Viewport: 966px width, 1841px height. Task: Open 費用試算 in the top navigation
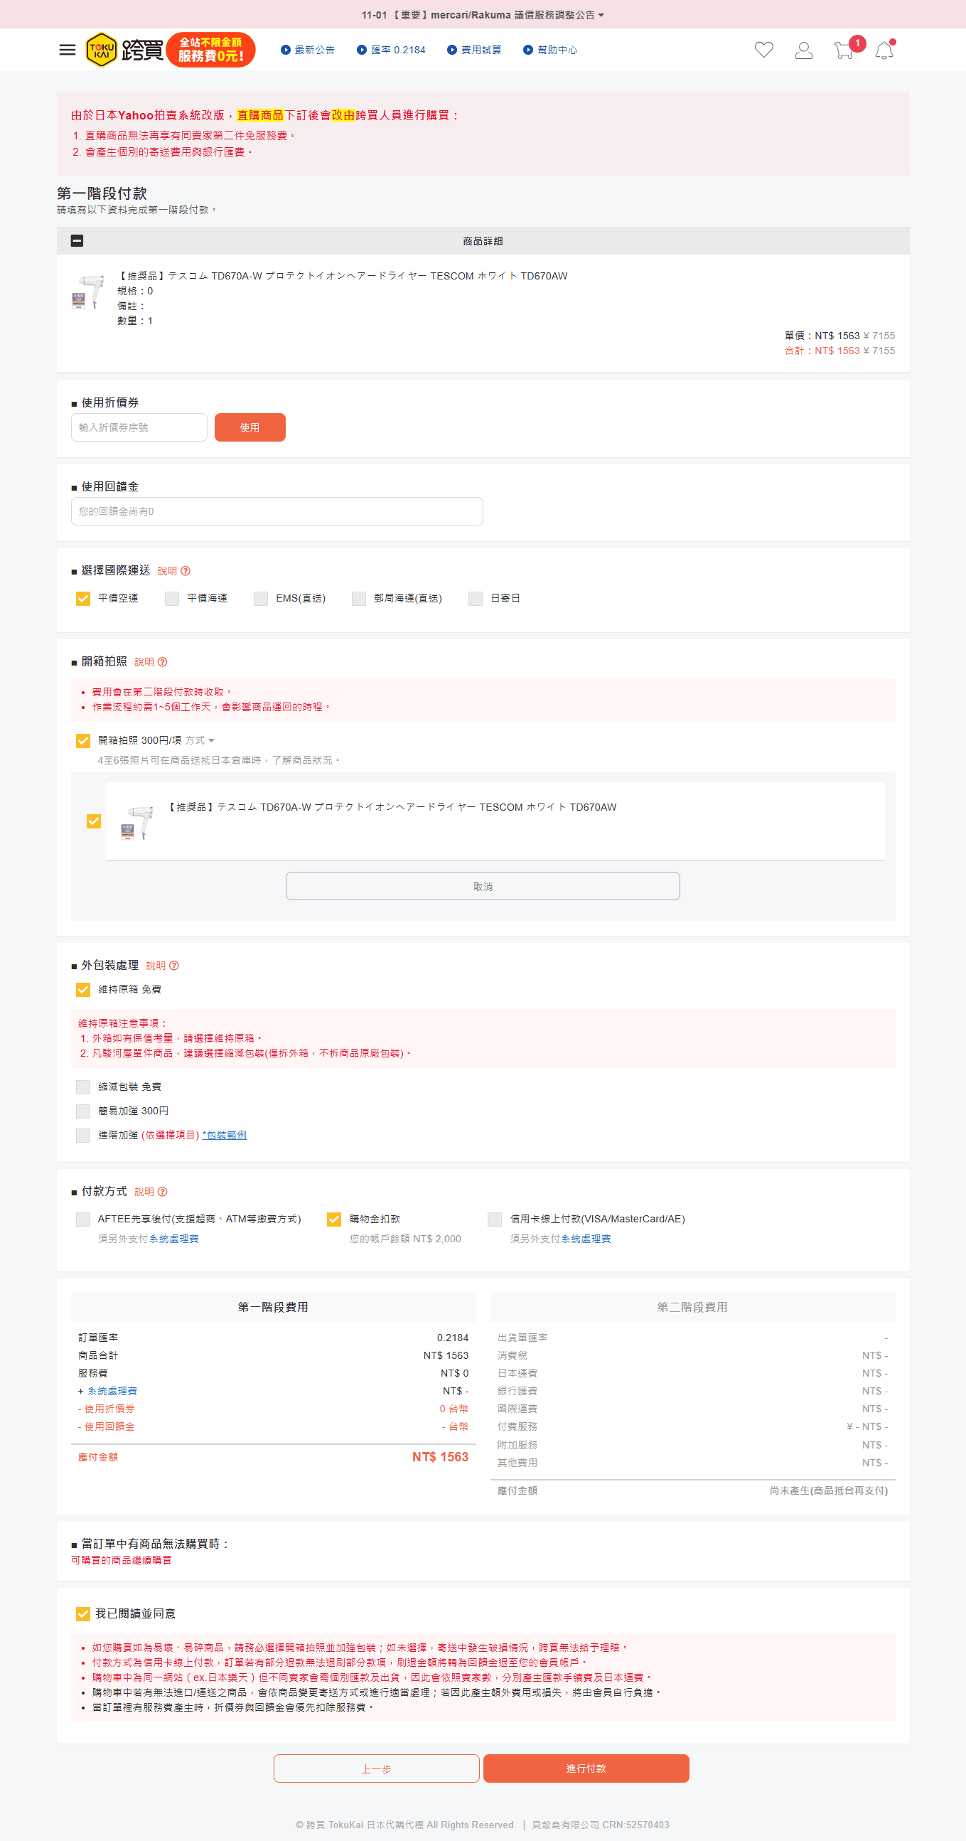click(x=474, y=50)
